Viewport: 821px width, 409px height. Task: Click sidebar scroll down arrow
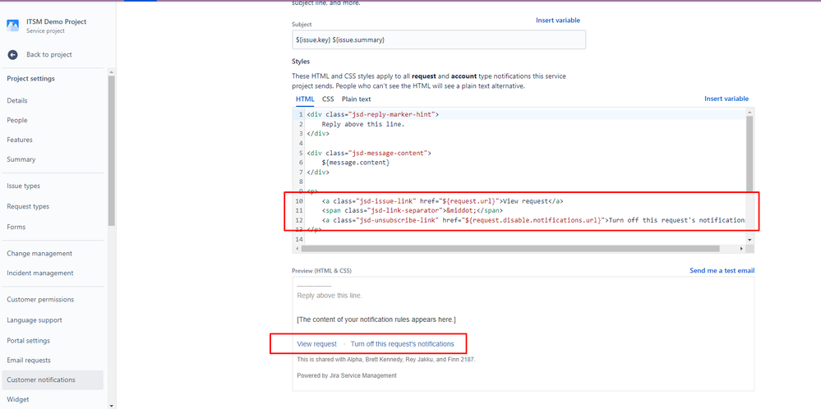click(x=112, y=405)
